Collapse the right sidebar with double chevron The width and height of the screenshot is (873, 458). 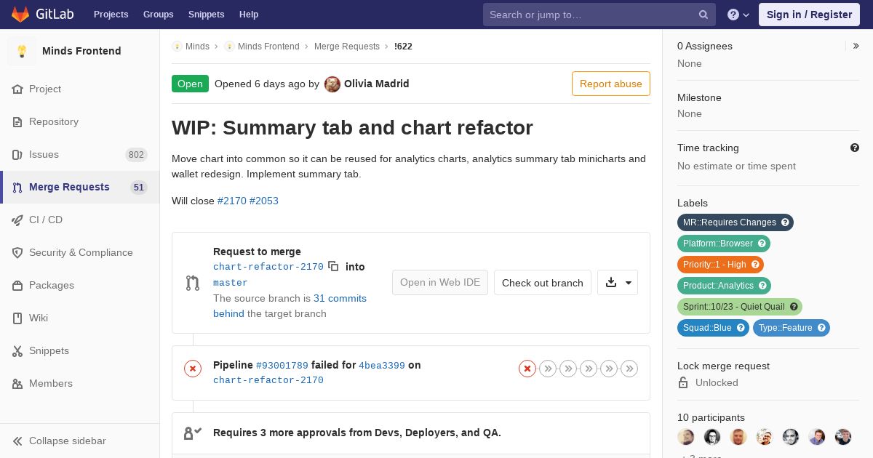[856, 46]
